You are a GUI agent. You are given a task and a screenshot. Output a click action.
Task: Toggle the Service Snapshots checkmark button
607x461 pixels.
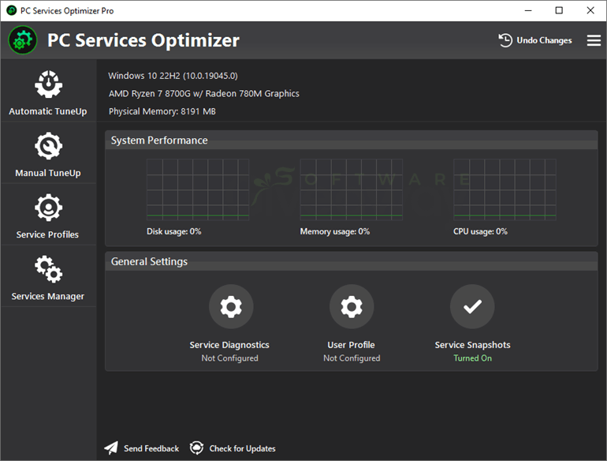472,307
